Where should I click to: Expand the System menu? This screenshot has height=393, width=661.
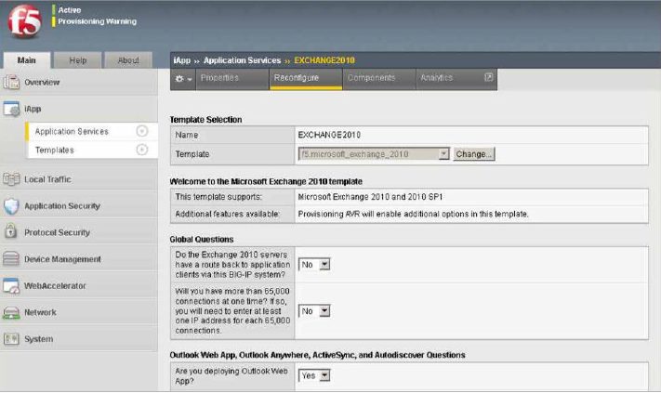(38, 339)
